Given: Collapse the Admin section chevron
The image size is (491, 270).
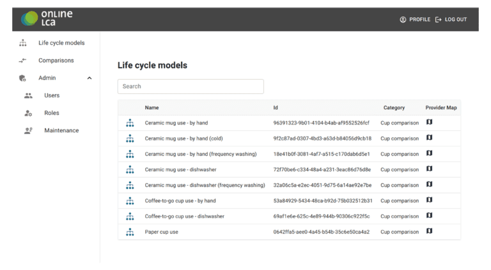Looking at the screenshot, I should [x=90, y=78].
